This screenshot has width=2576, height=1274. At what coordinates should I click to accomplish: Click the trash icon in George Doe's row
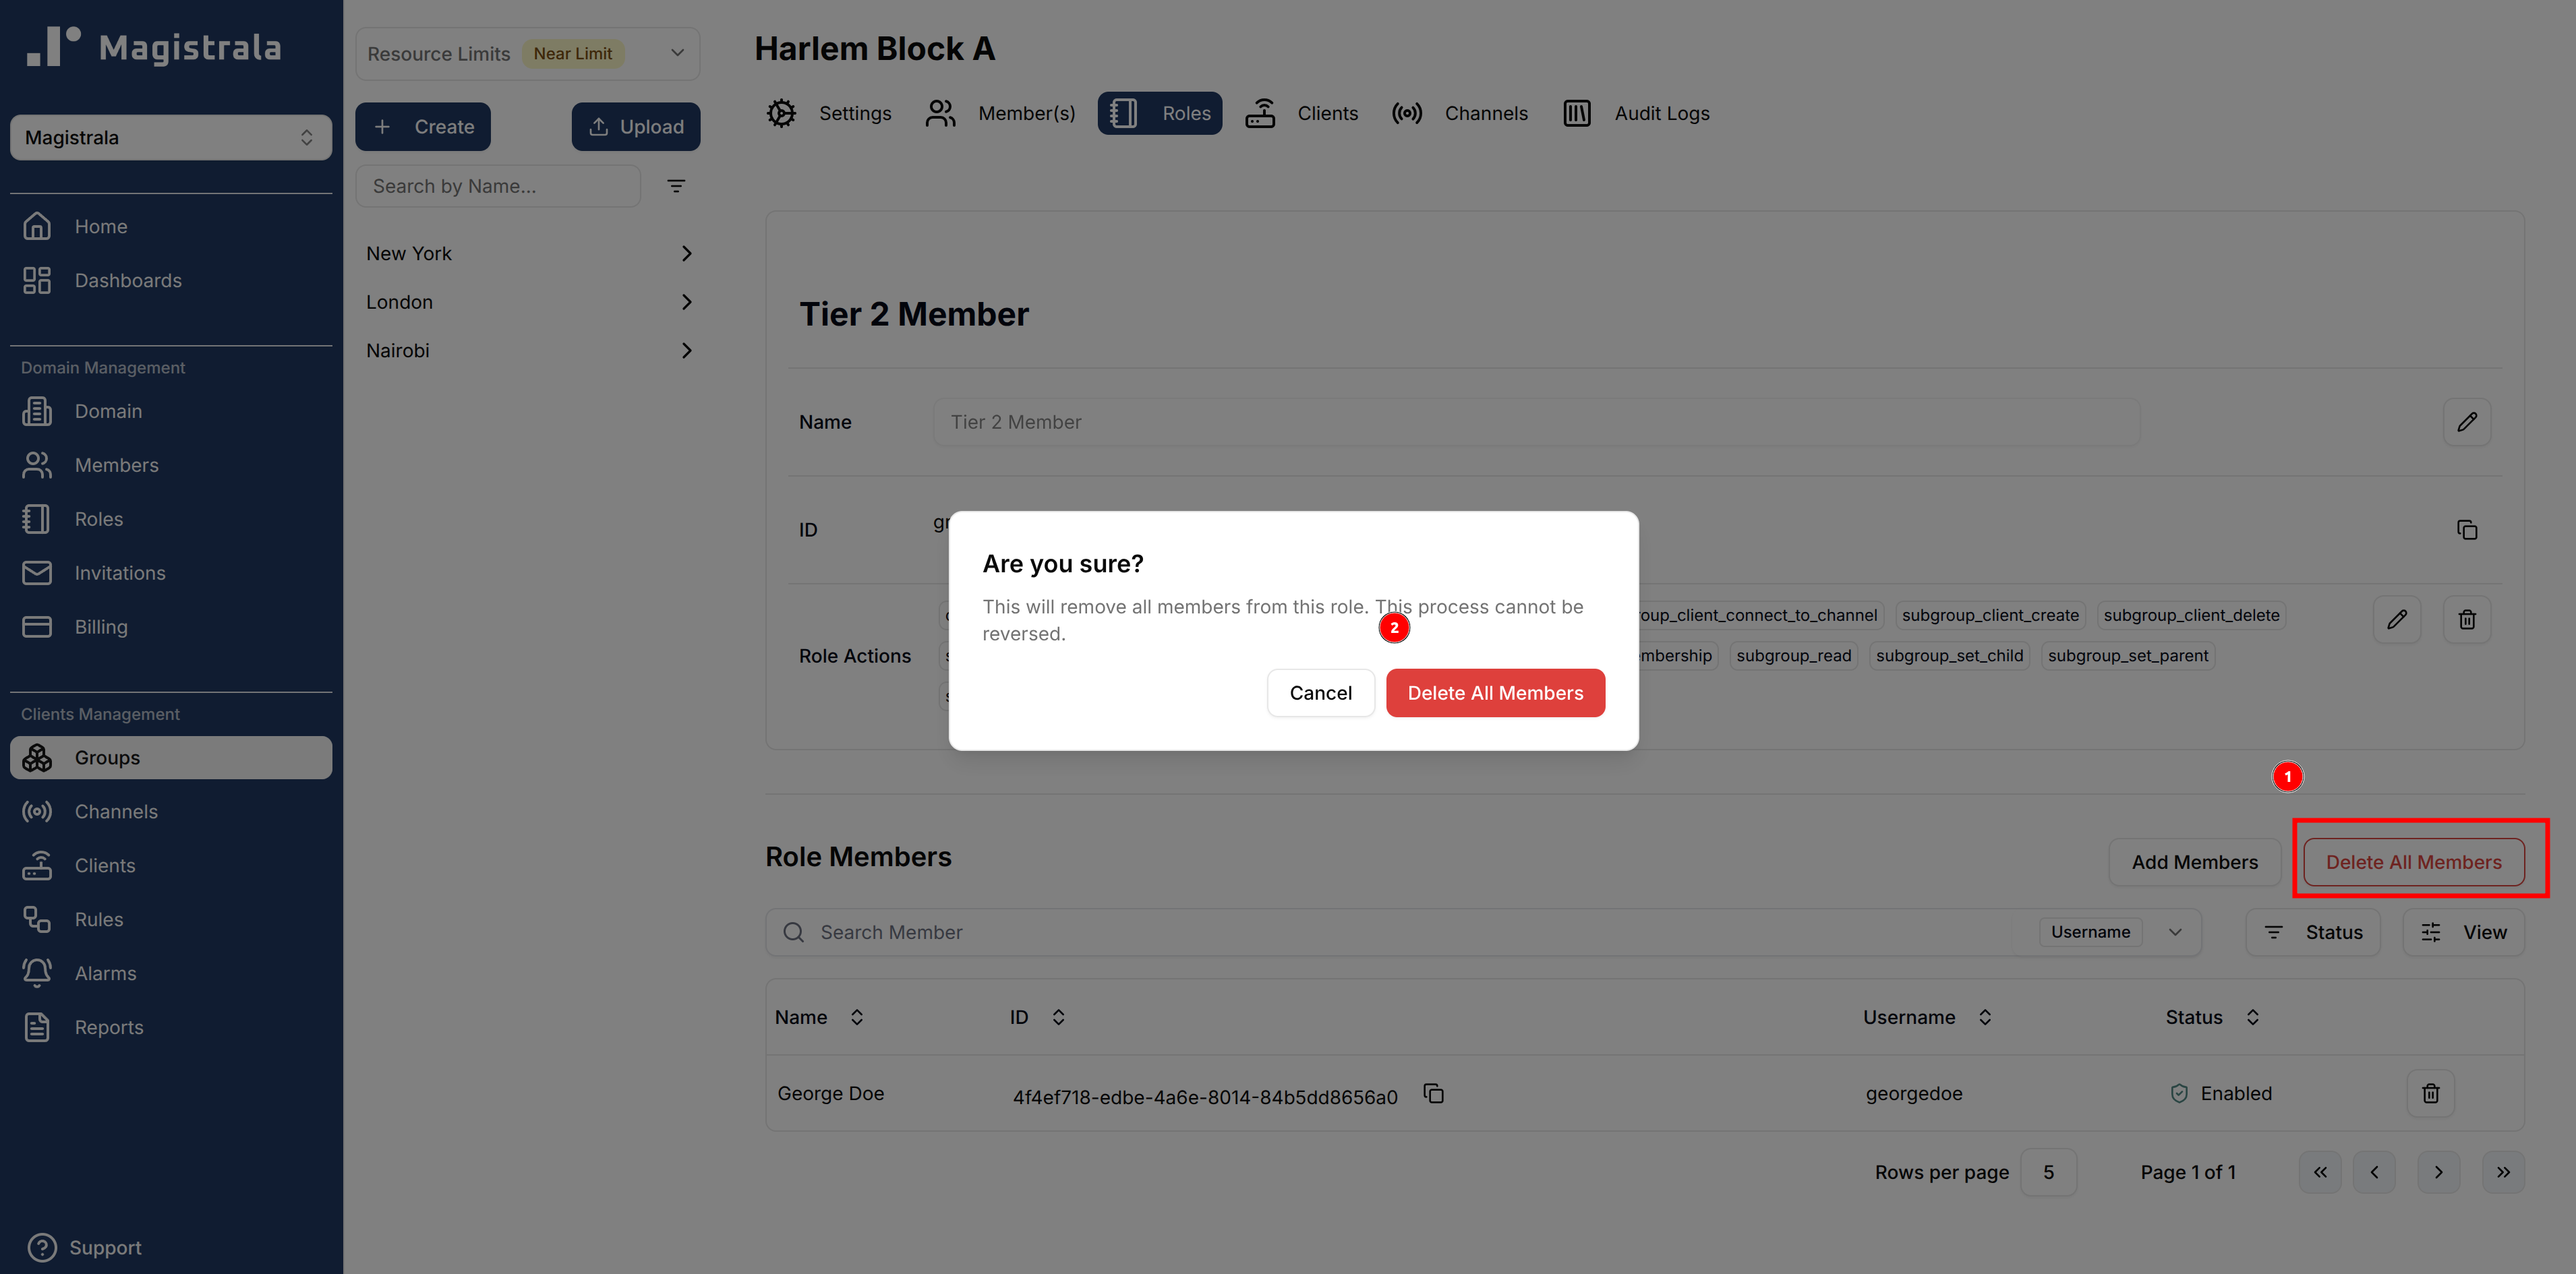point(2430,1093)
